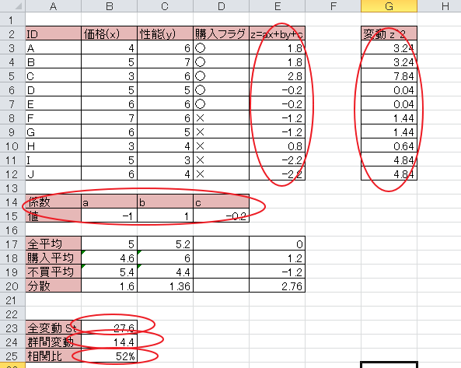Select purchase average z value 1.2
The height and width of the screenshot is (368, 461).
(x=278, y=258)
